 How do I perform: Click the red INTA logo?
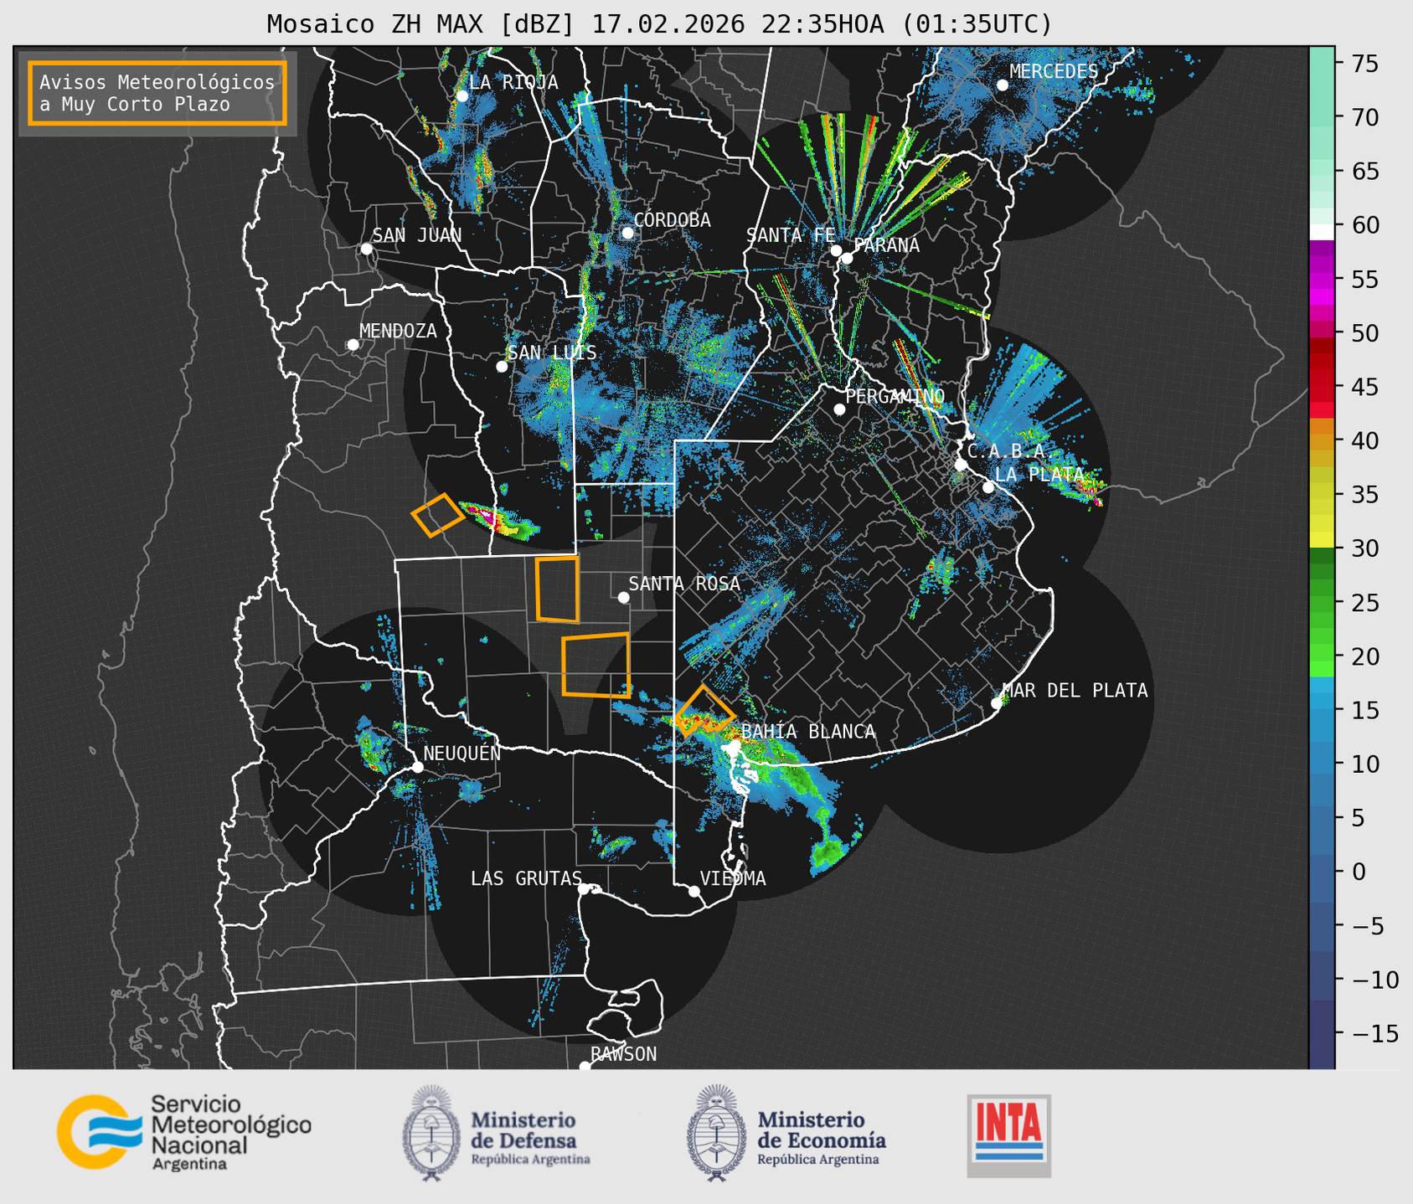tap(1008, 1135)
